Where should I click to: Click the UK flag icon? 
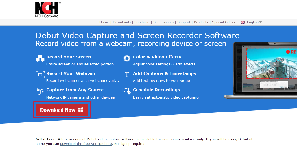coord(243,22)
